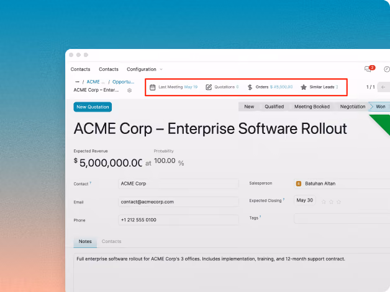Open the Configuration dropdown menu
Image resolution: width=390 pixels, height=292 pixels.
[x=145, y=69]
